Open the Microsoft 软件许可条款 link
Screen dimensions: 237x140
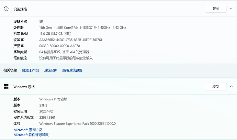tap(31, 135)
